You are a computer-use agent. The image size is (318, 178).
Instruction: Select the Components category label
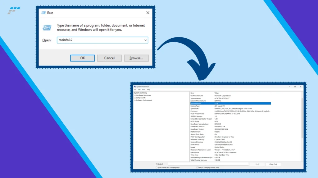click(141, 98)
